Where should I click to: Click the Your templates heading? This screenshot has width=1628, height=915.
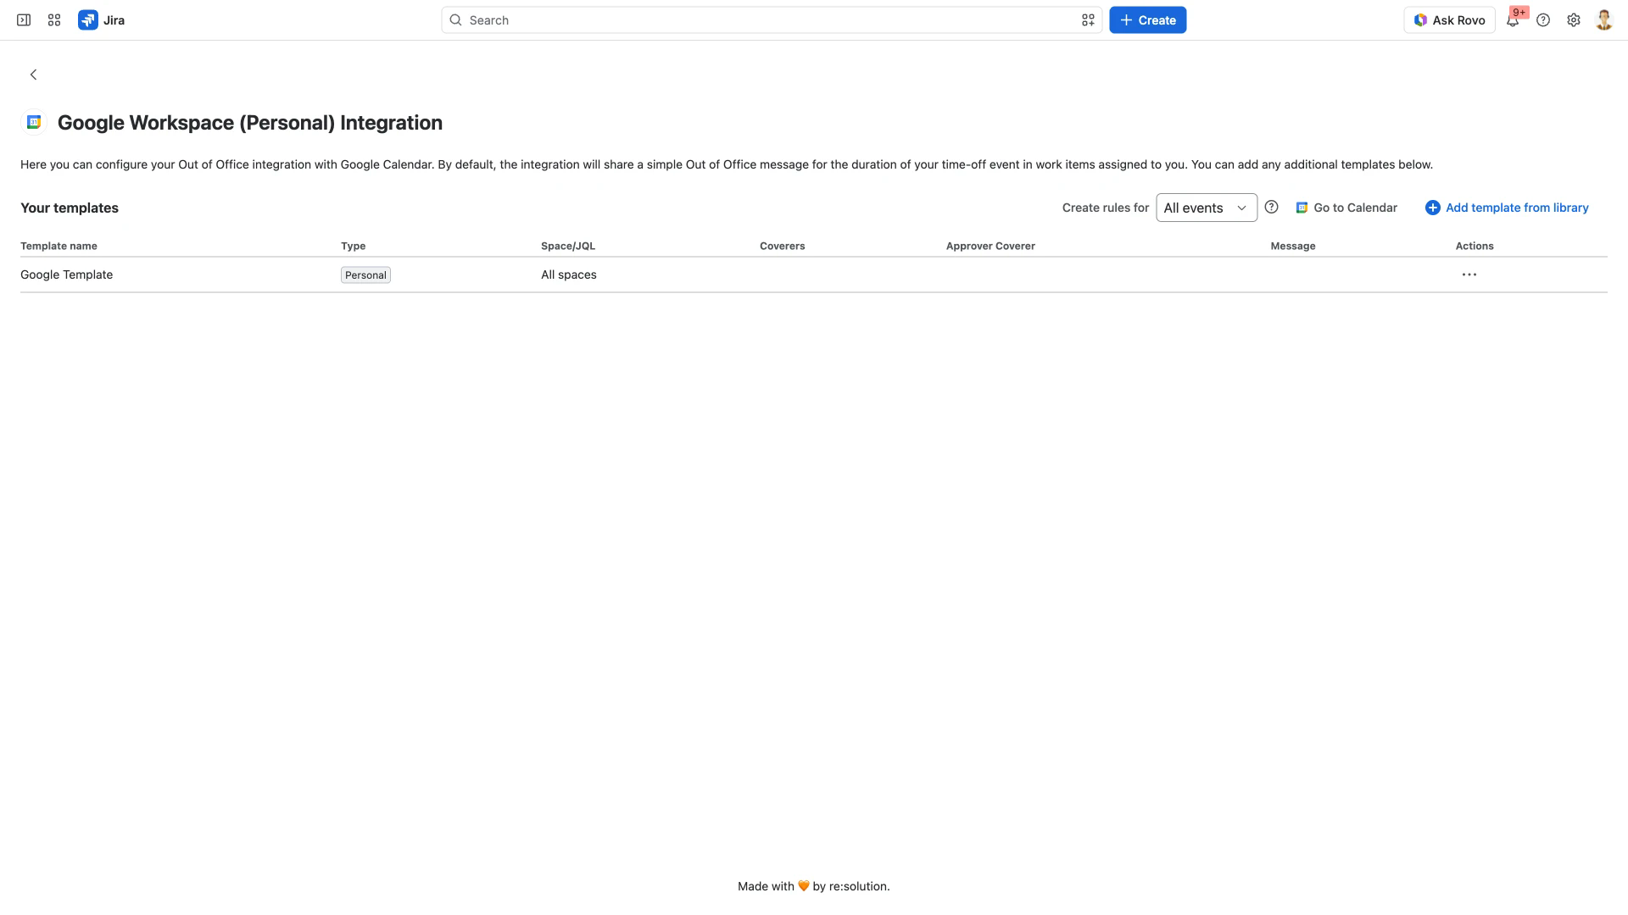point(70,208)
